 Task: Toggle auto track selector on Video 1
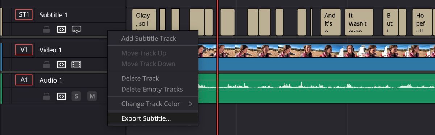62,65
